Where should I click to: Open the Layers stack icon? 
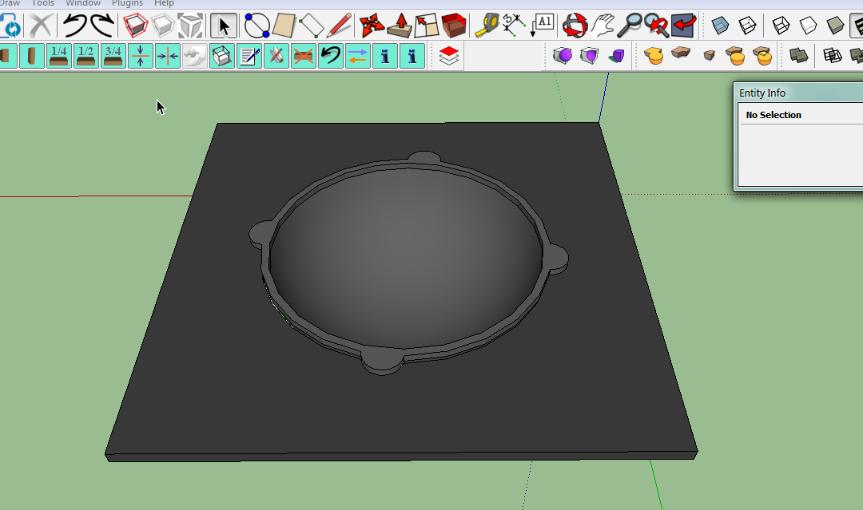pos(449,56)
